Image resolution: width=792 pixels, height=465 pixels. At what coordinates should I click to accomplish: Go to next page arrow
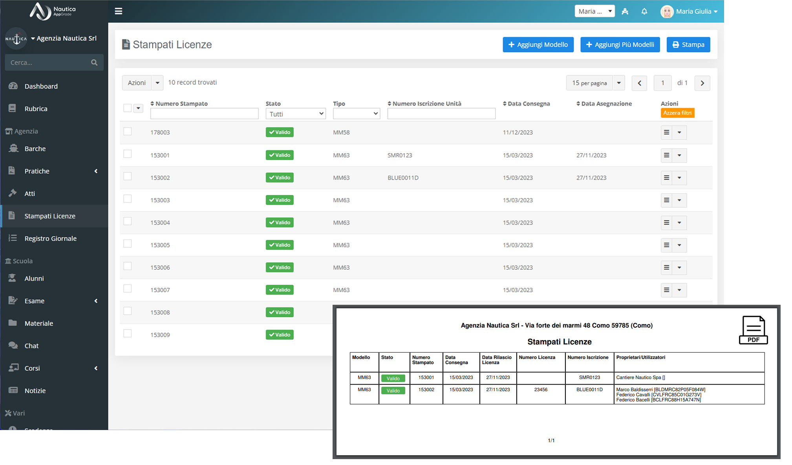pyautogui.click(x=702, y=83)
